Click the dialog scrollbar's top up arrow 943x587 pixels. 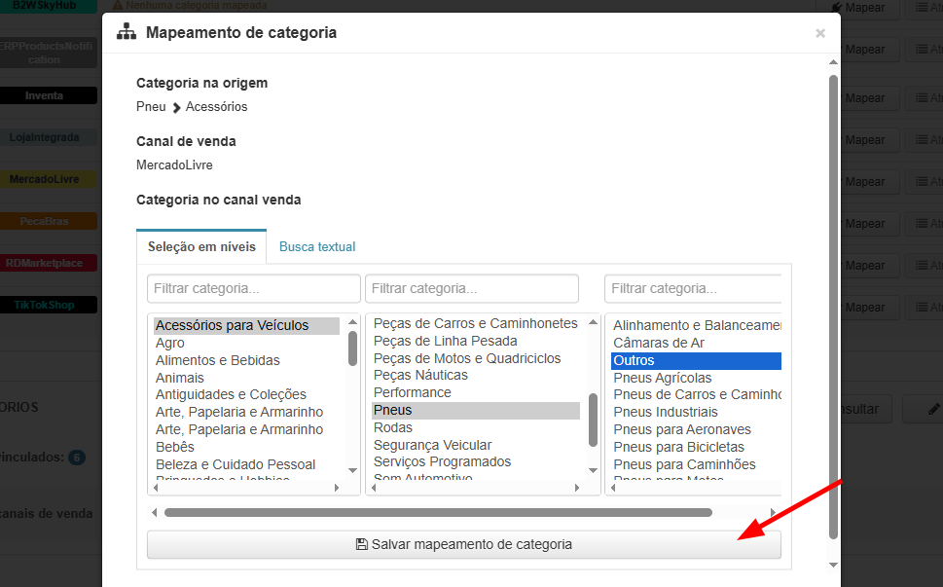tap(833, 62)
